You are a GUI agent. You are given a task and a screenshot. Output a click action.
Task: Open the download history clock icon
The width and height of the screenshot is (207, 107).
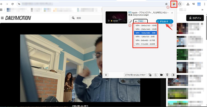click(156, 75)
